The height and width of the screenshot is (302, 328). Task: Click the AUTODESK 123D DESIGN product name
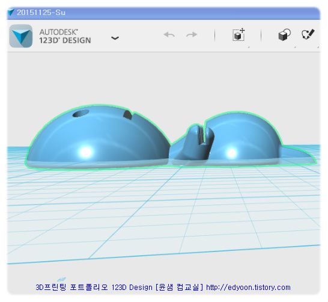(65, 36)
